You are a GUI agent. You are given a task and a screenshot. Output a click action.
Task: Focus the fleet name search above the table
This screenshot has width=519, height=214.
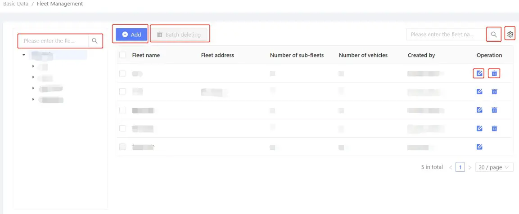pos(447,34)
